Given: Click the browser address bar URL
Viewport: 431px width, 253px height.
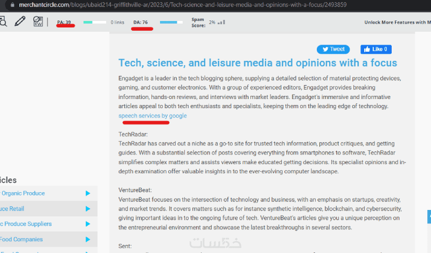Looking at the screenshot, I should click(183, 5).
